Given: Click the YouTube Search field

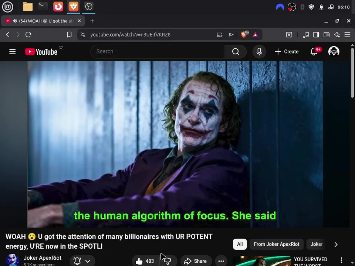Looking at the screenshot, I should coord(158,52).
